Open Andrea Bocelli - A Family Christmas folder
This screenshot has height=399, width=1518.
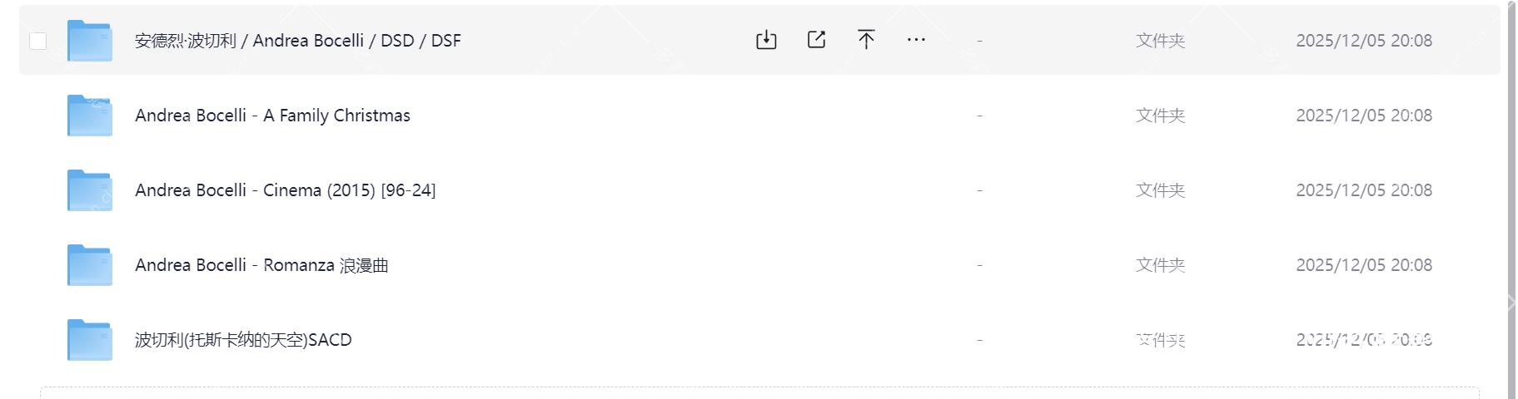point(272,116)
